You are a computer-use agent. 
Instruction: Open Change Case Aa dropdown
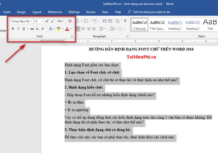tap(61, 21)
